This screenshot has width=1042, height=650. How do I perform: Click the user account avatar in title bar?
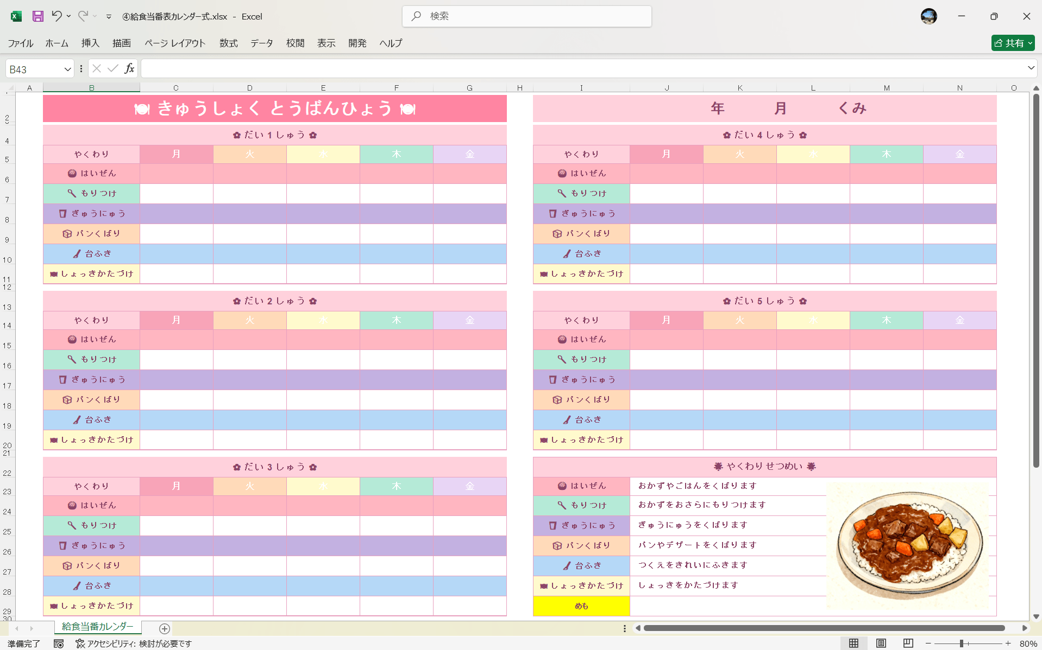click(928, 16)
